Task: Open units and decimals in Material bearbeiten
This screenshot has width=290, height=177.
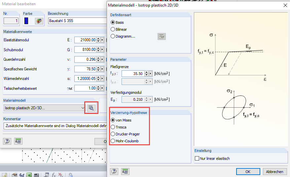Action: pyautogui.click(x=18, y=141)
